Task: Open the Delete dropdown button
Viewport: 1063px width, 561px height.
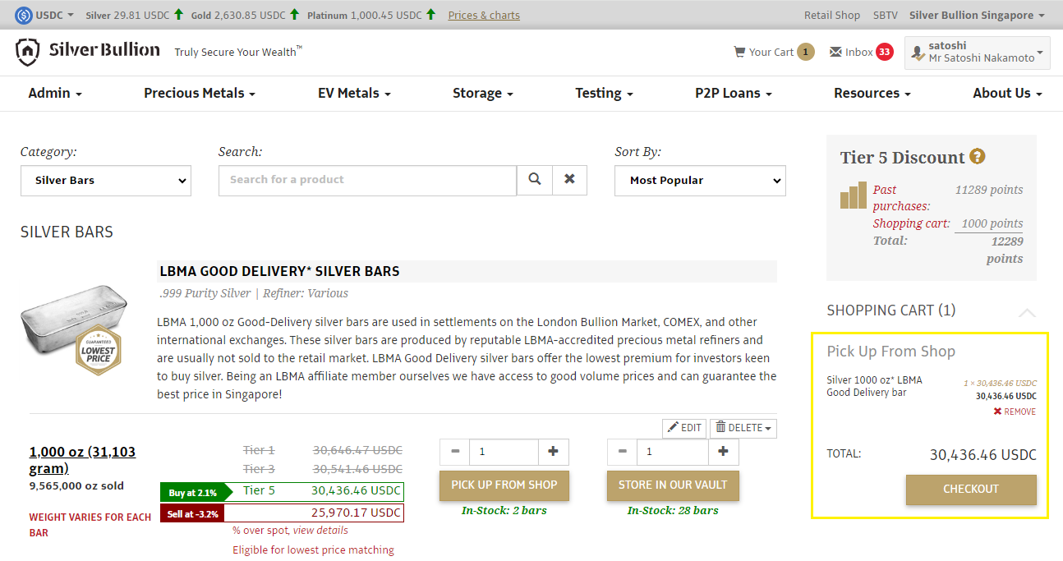Action: 743,428
